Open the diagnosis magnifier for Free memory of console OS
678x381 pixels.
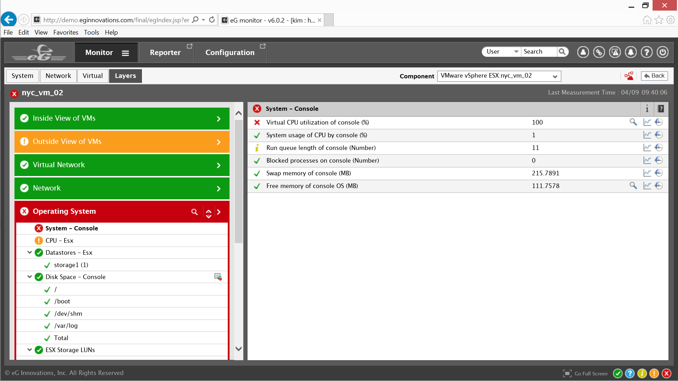[633, 186]
